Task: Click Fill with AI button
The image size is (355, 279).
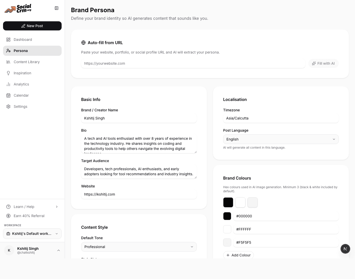Action: tap(324, 63)
